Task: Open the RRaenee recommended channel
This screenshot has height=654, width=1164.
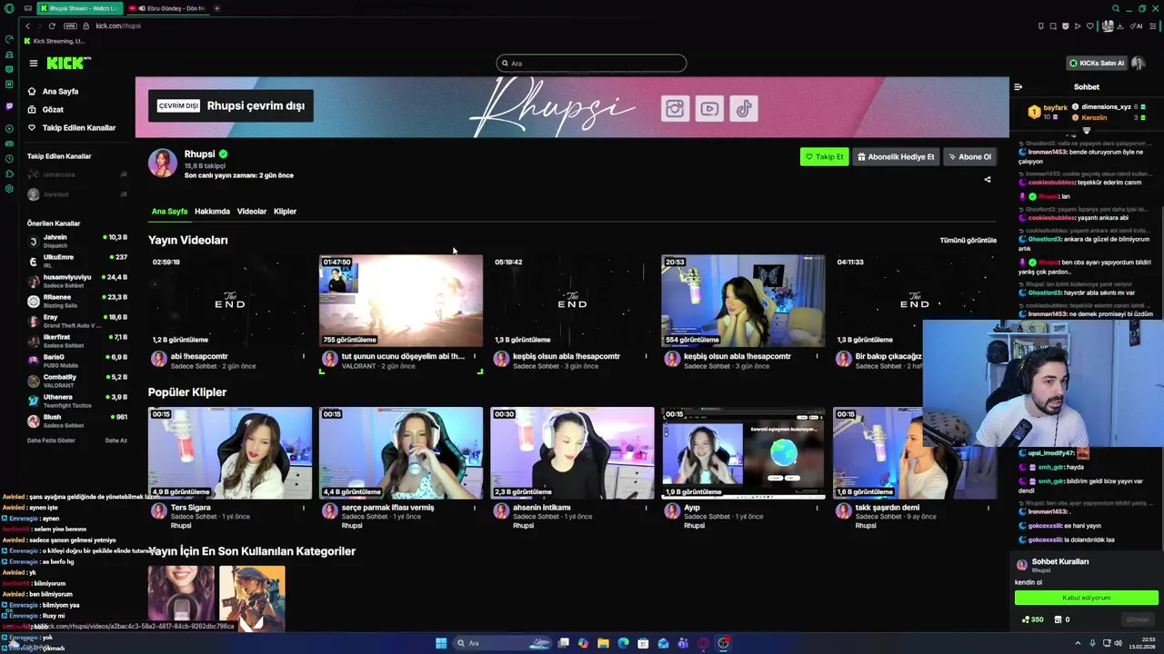Action: [77, 301]
